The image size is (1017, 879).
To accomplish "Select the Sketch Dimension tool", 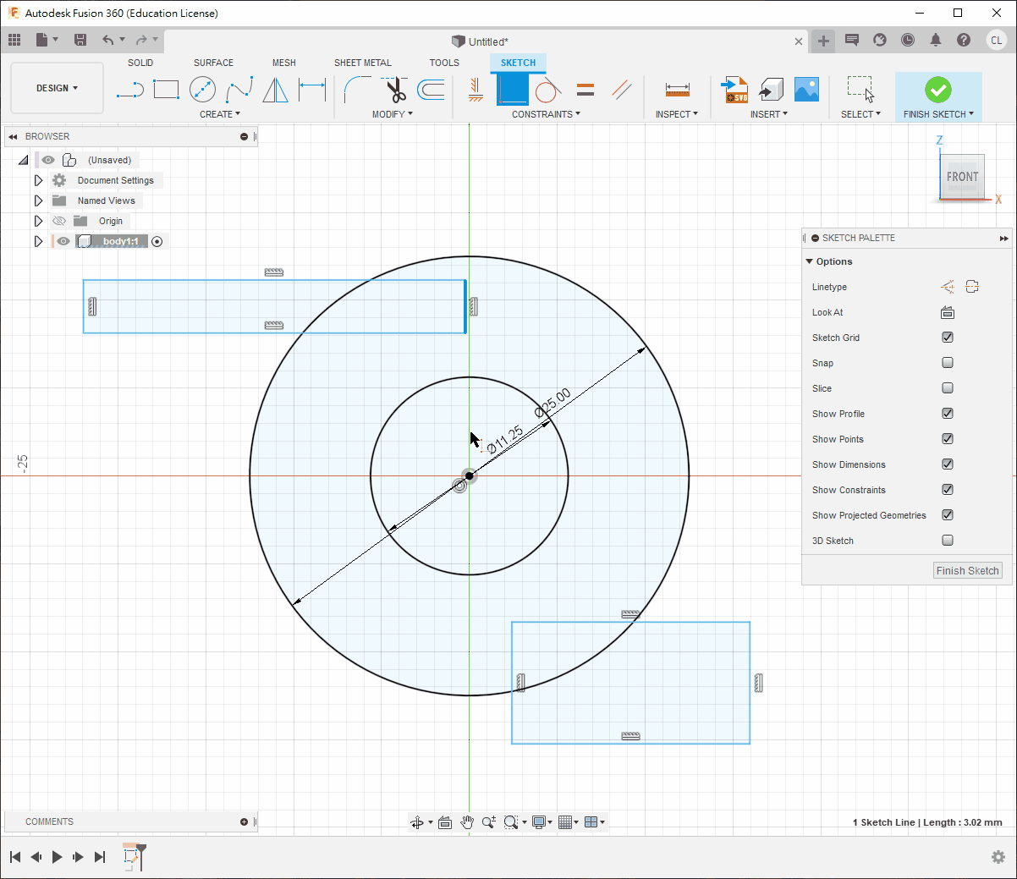I will [312, 89].
